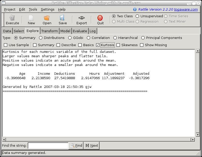
Task: Click the Adjustment kurtosis value 117.1899237
Action: tap(113, 78)
